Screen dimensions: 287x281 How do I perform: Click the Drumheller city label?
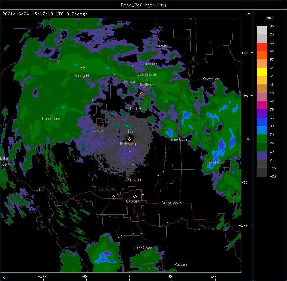point(212,163)
